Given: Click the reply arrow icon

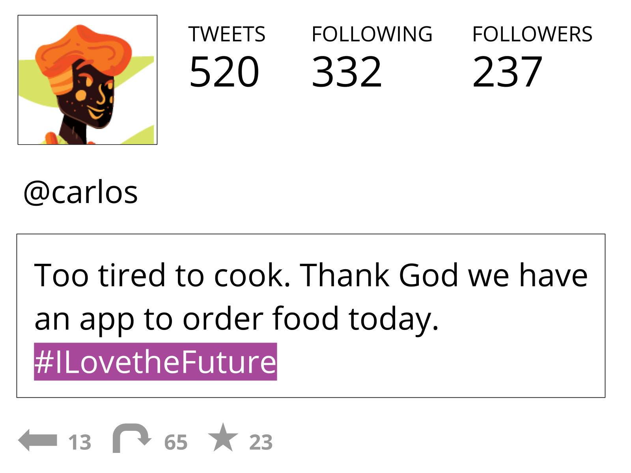Looking at the screenshot, I should pos(38,440).
